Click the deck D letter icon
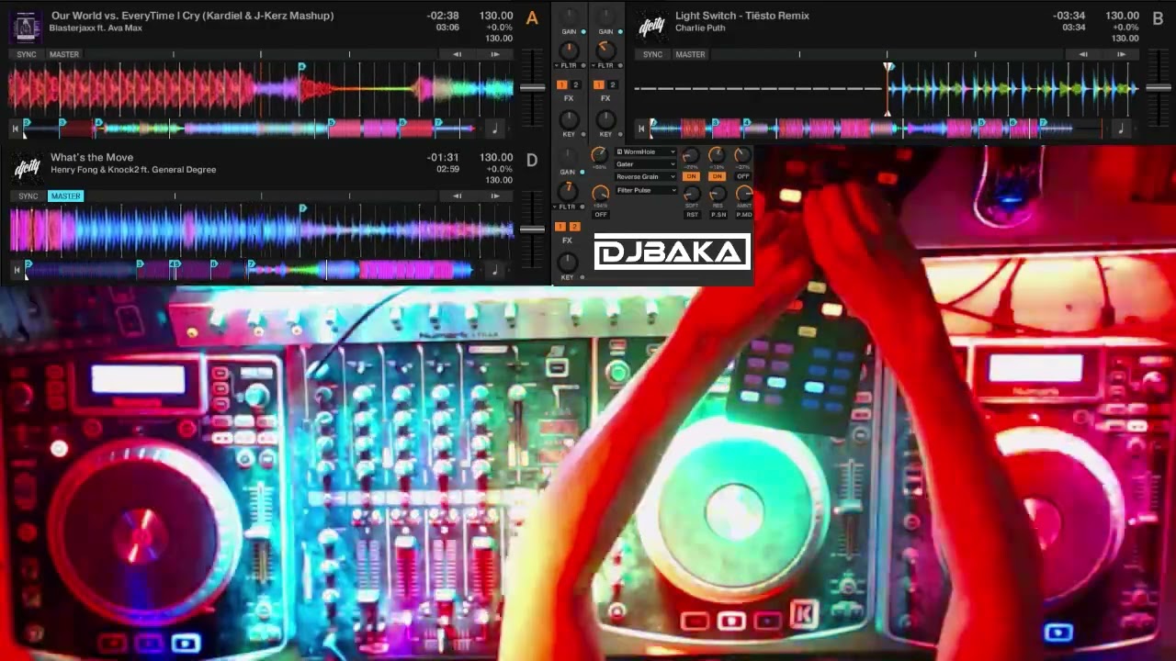 point(532,161)
